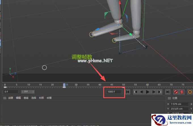Select right foot toe joint circle
The image size is (193, 126).
(x=114, y=40)
